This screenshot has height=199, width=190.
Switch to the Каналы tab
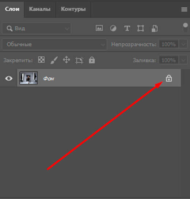pos(40,9)
